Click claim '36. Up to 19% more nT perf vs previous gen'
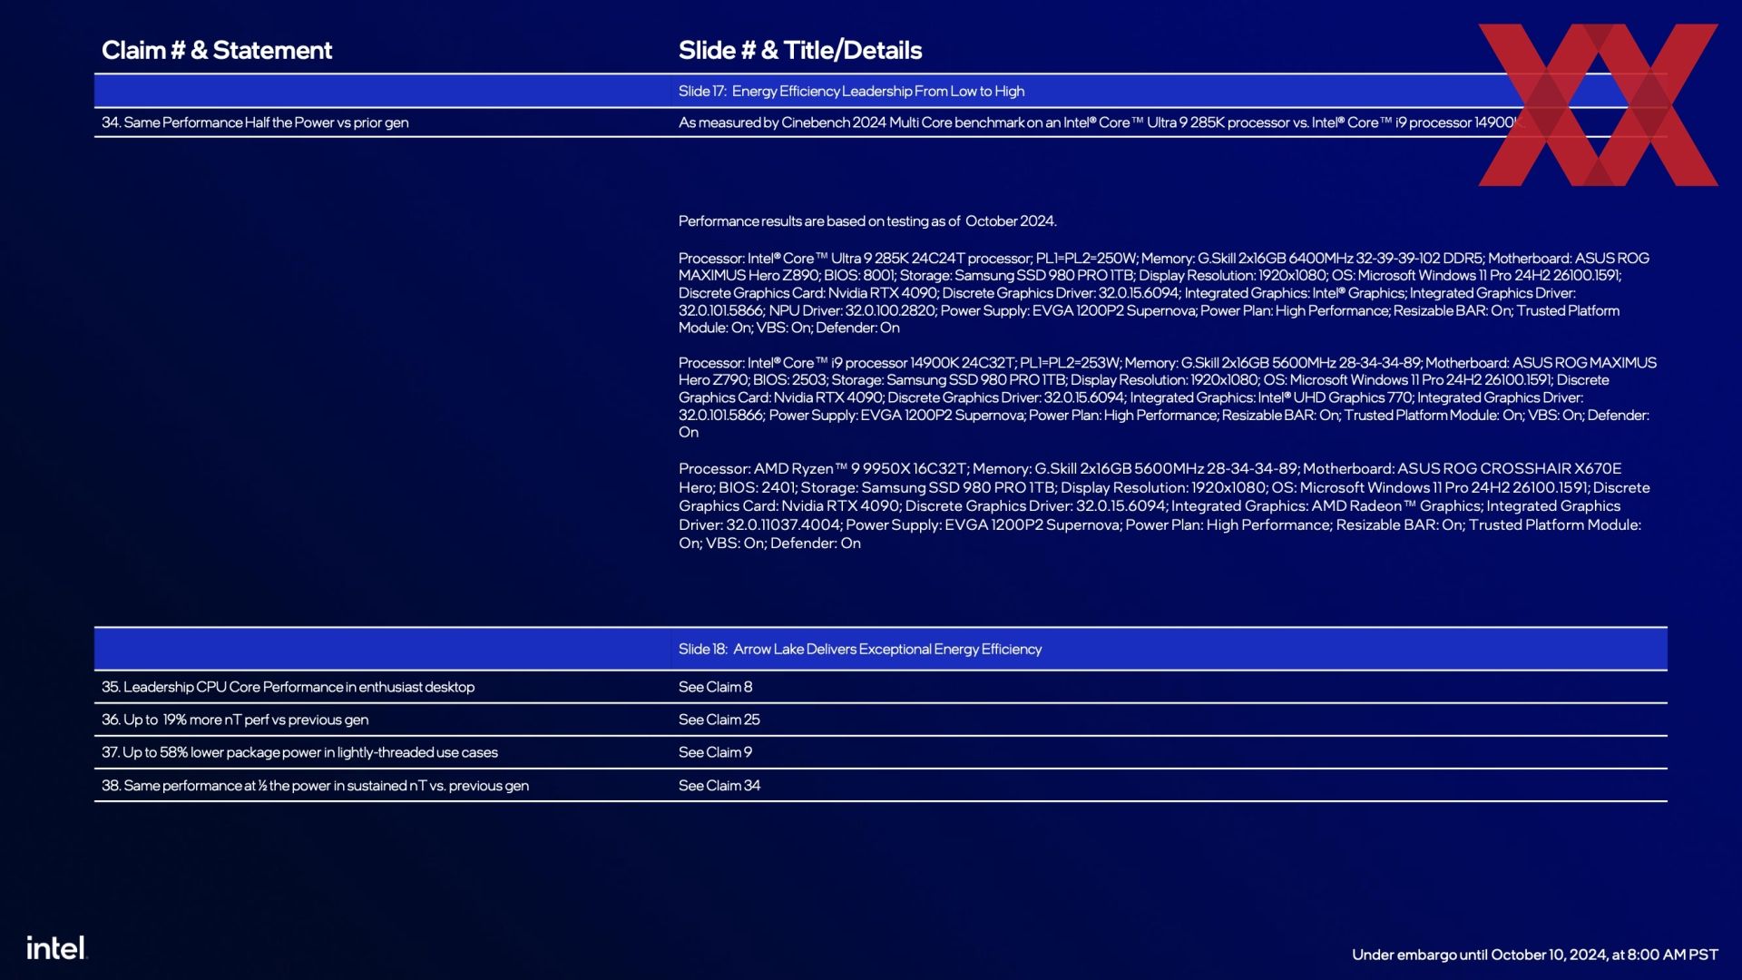The height and width of the screenshot is (980, 1742). [x=235, y=720]
